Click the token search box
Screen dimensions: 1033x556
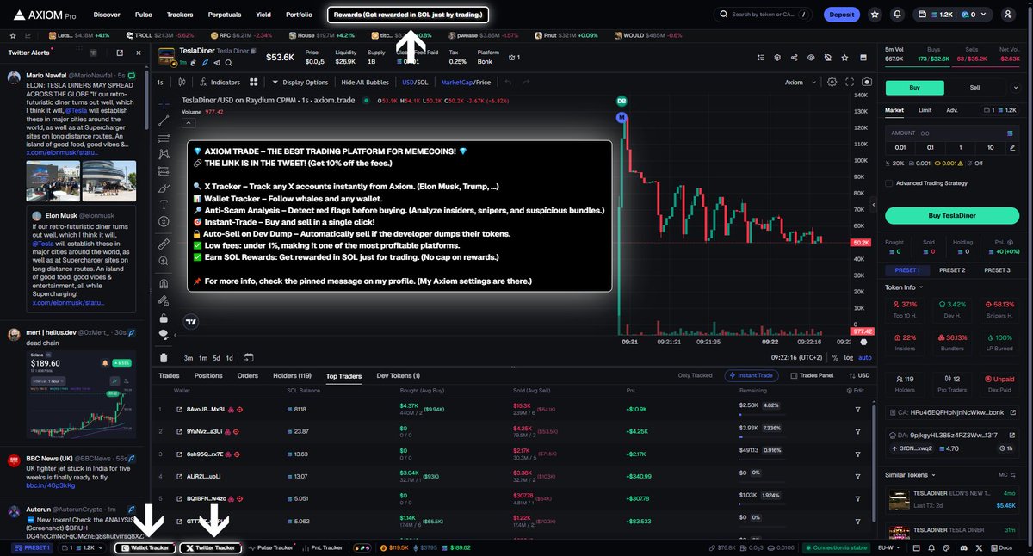764,15
